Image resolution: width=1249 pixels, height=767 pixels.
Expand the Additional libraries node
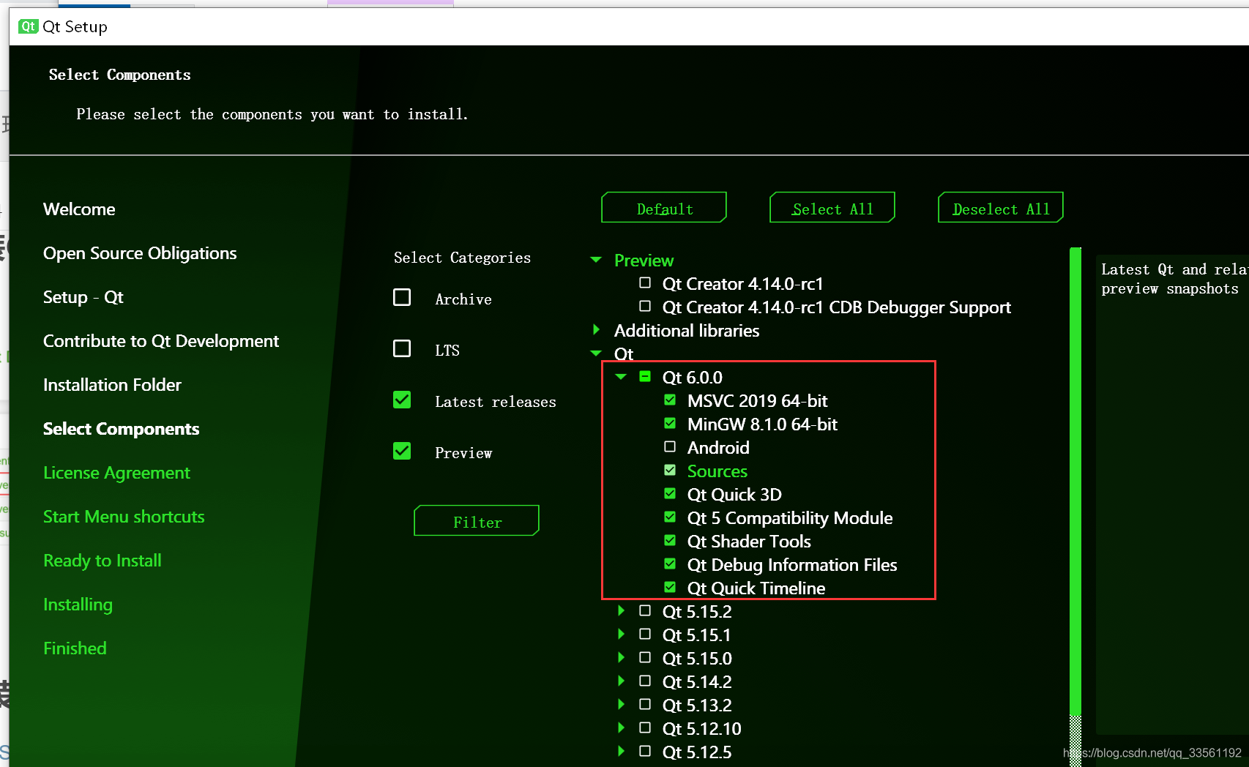click(595, 329)
